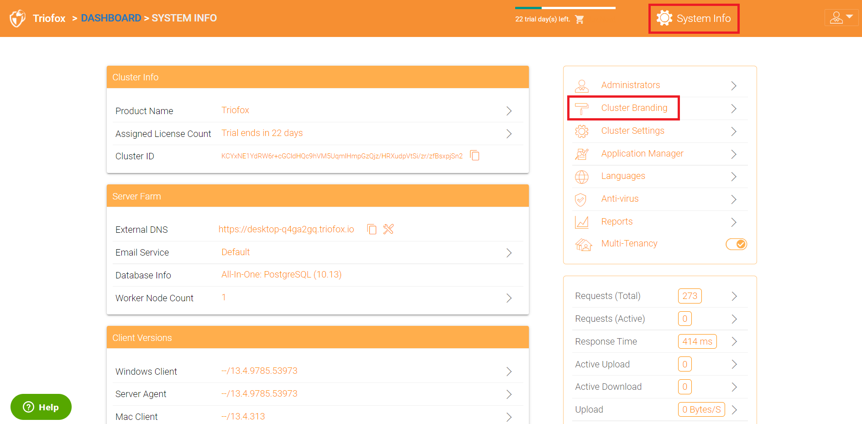Viewport: 862px width, 424px height.
Task: Open the Cluster Settings chevron arrow
Action: tap(734, 131)
